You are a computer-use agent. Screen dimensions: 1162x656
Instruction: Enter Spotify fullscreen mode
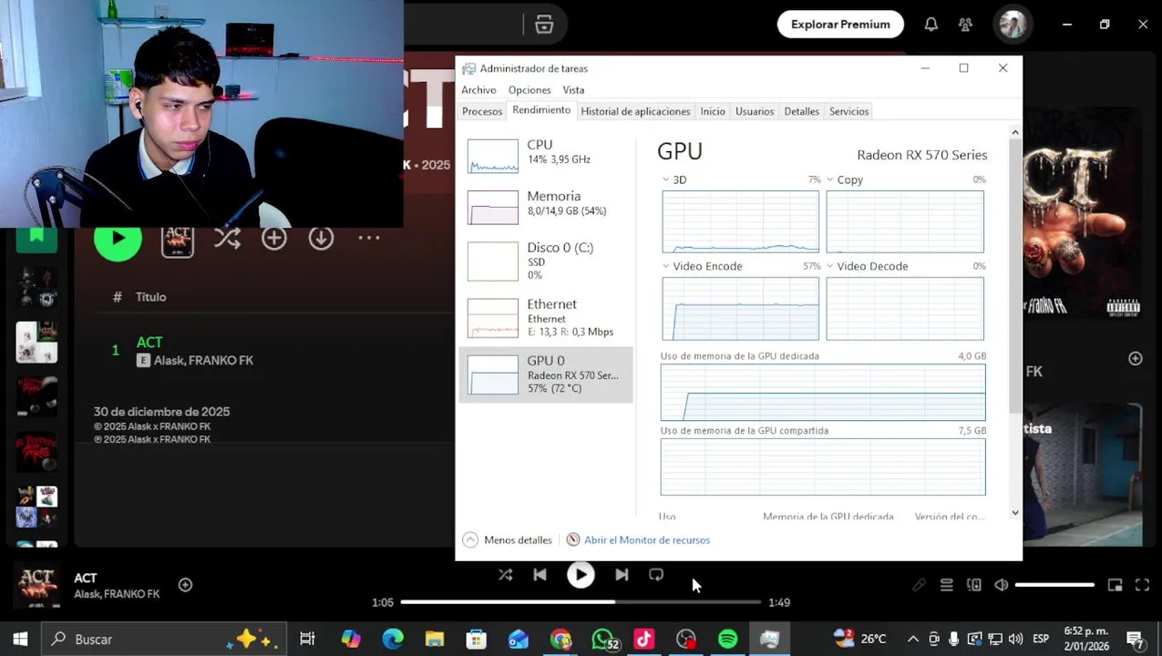tap(1142, 585)
